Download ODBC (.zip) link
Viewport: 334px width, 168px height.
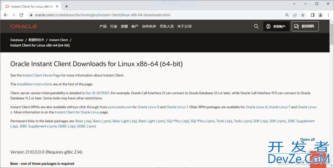pos(67,126)
